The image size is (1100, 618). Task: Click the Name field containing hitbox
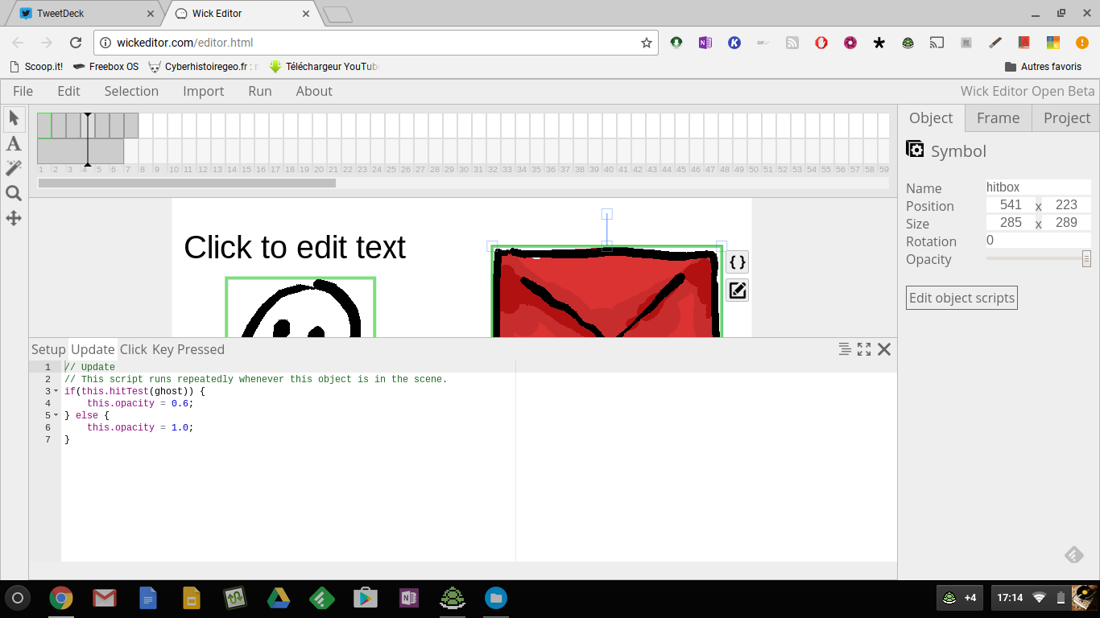[1038, 187]
